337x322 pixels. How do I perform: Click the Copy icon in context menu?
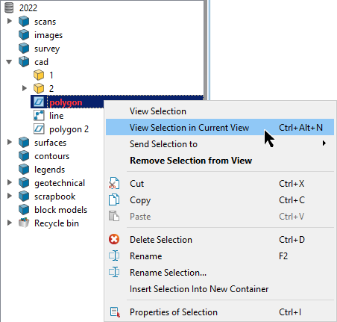pos(114,199)
